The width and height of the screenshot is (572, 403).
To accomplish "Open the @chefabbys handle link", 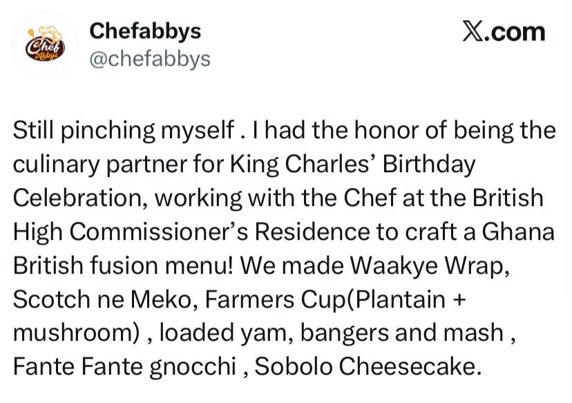I will click(150, 59).
